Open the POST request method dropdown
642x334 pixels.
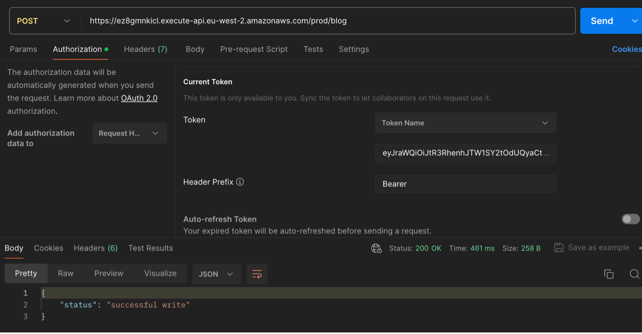pos(44,21)
